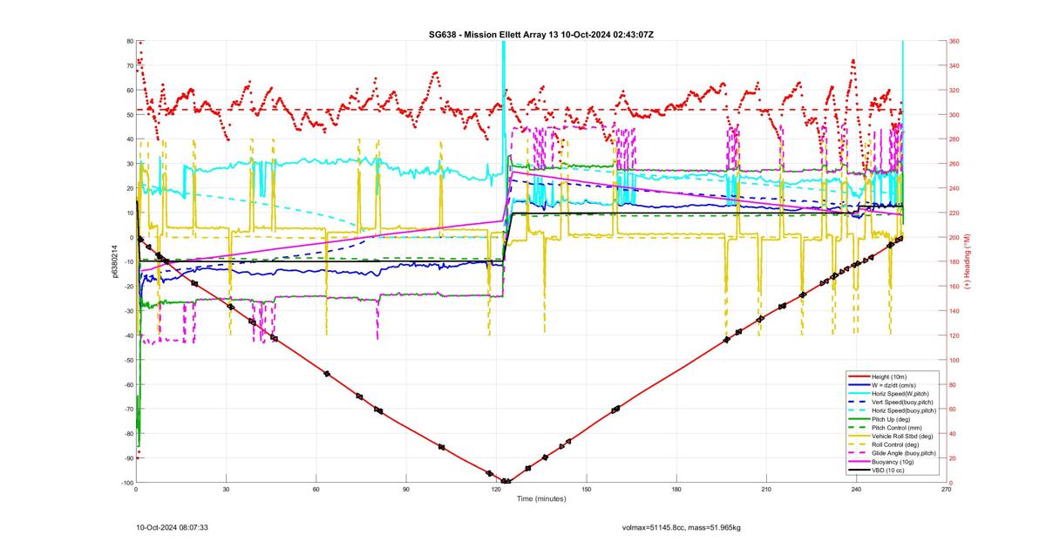Click left axis tick label '-10'
1046x542 pixels.
pyautogui.click(x=127, y=261)
